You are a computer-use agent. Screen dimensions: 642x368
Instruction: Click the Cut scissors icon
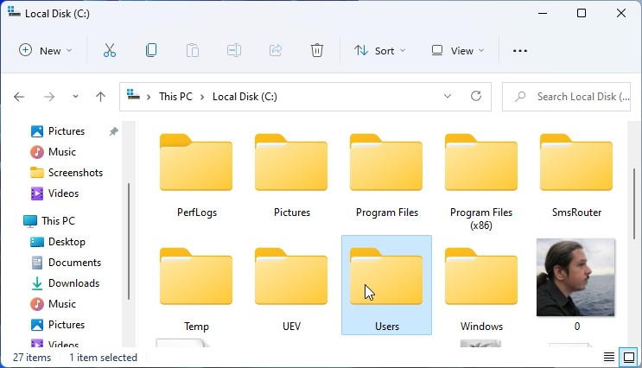click(110, 50)
